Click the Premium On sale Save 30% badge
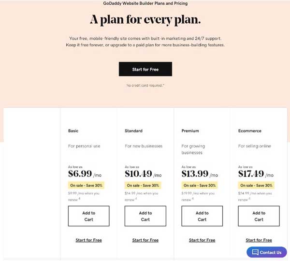Screen dimensions: 290x261 pos(200,185)
